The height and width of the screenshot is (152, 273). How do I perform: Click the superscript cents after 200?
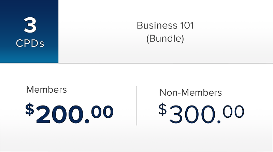click(x=102, y=112)
